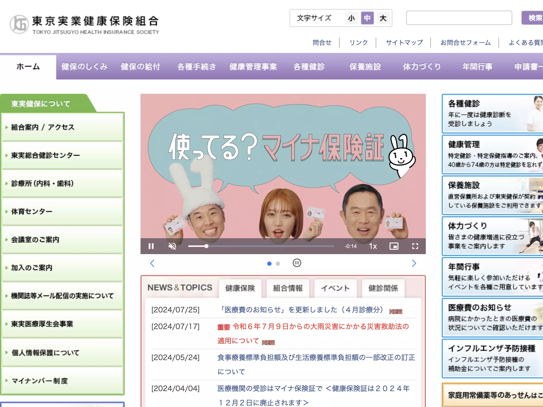
Task: Select the first carousel dot
Action: [269, 263]
